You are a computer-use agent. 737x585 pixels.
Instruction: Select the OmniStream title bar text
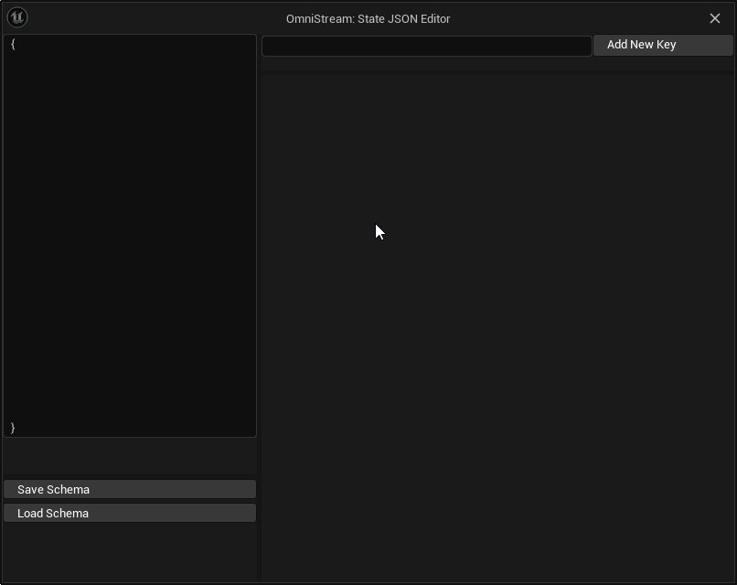368,17
